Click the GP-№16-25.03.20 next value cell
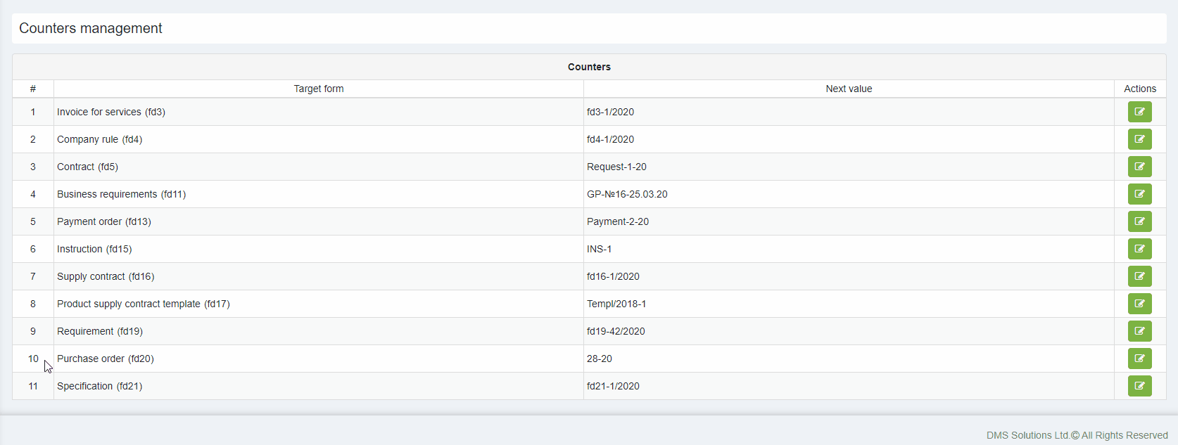The image size is (1178, 445). [x=627, y=194]
